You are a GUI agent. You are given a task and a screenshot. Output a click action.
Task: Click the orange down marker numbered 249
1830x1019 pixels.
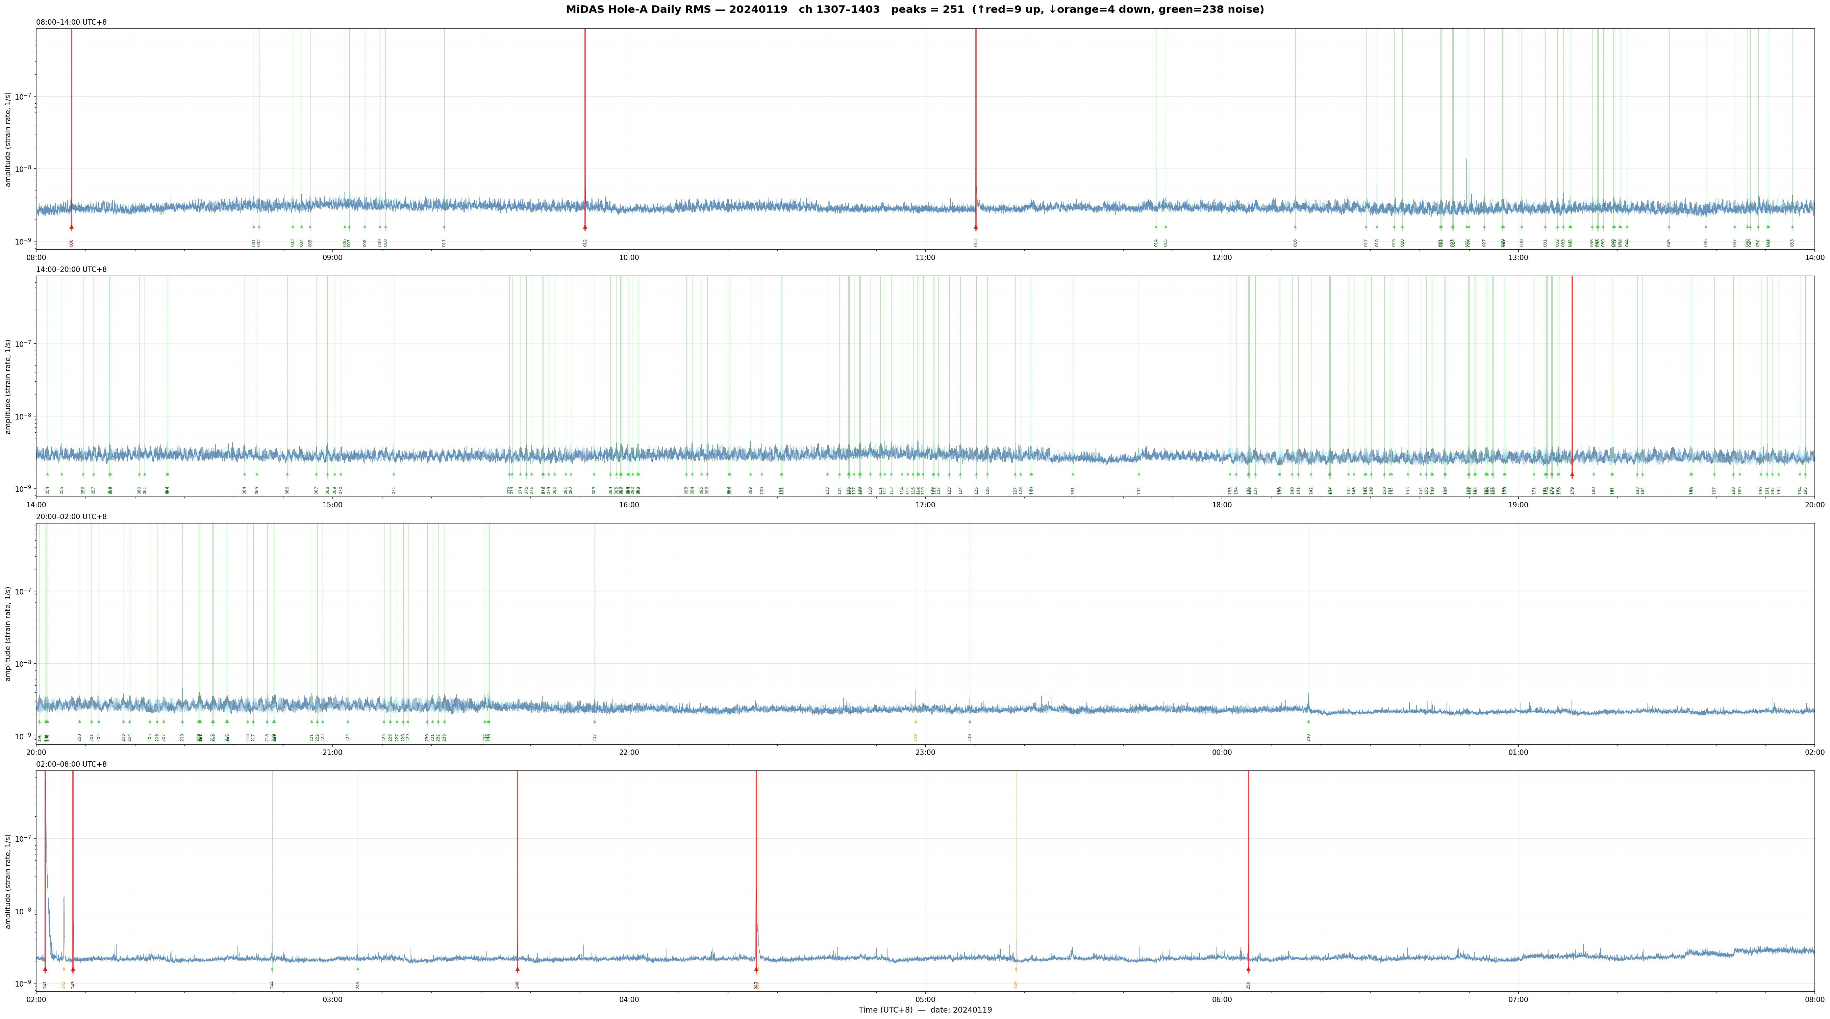coord(1016,969)
